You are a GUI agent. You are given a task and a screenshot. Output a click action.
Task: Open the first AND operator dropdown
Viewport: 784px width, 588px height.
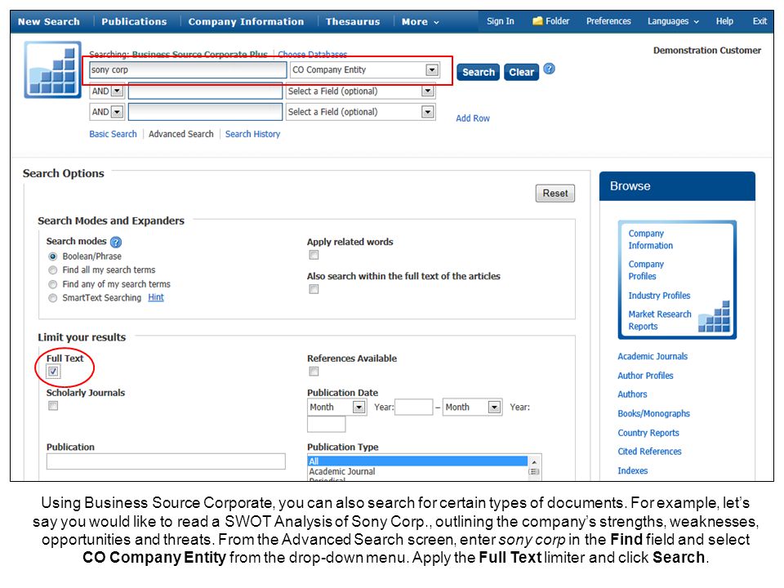(117, 91)
